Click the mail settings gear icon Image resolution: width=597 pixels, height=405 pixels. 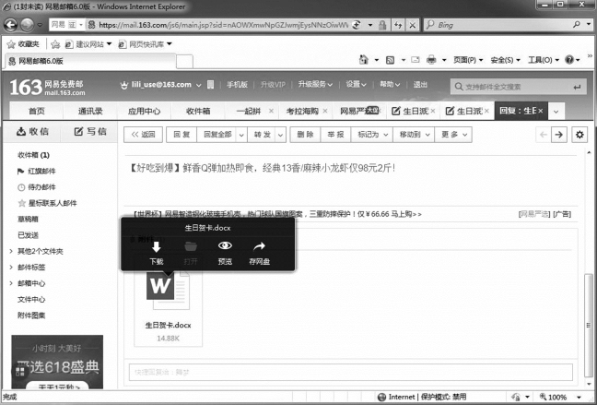[x=579, y=135]
